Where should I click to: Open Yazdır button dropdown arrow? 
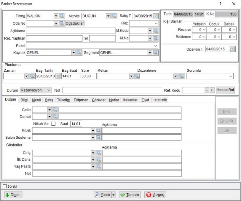(x=113, y=195)
